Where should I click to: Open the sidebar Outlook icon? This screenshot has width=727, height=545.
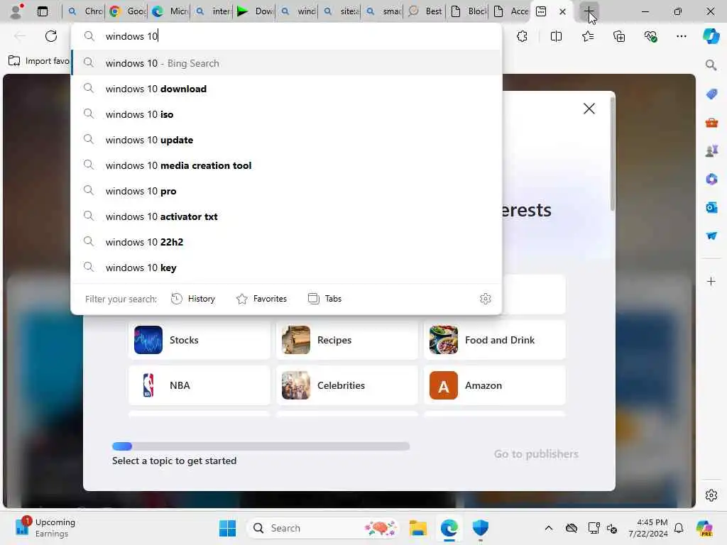point(711,207)
